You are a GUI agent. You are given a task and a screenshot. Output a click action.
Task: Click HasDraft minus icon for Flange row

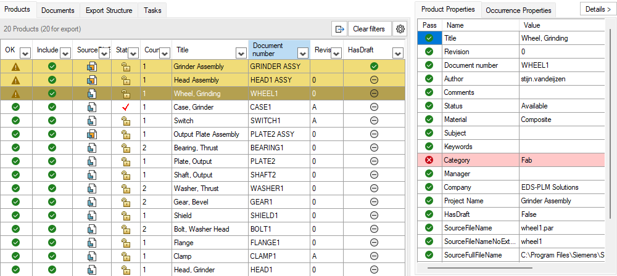click(375, 243)
